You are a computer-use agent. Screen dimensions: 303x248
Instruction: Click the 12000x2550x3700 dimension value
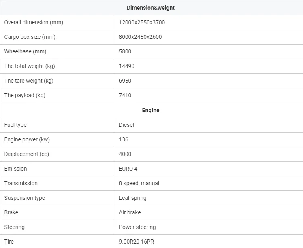[x=142, y=22]
